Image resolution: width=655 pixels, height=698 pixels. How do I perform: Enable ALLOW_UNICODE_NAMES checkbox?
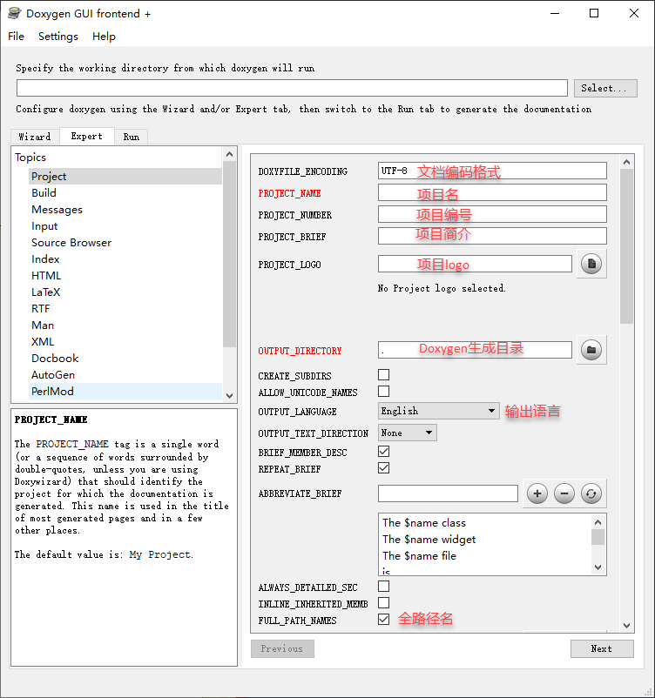pos(383,392)
